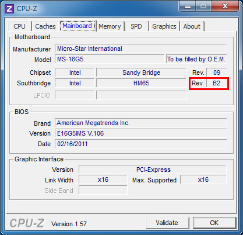Open the Graphics tab

[x=164, y=26]
